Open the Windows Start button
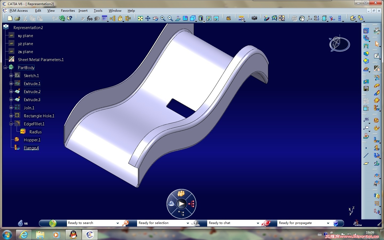The width and height of the screenshot is (384, 240). coord(7,234)
